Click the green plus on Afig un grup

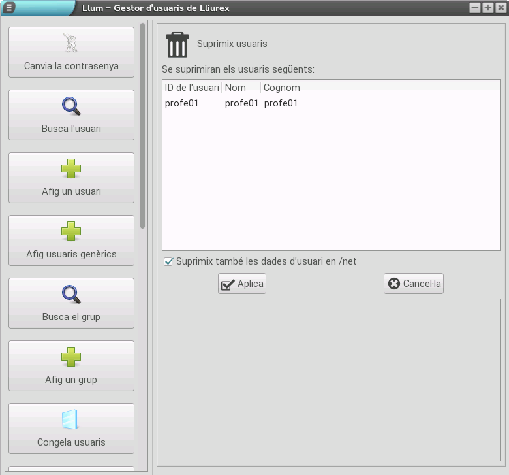pyautogui.click(x=71, y=357)
